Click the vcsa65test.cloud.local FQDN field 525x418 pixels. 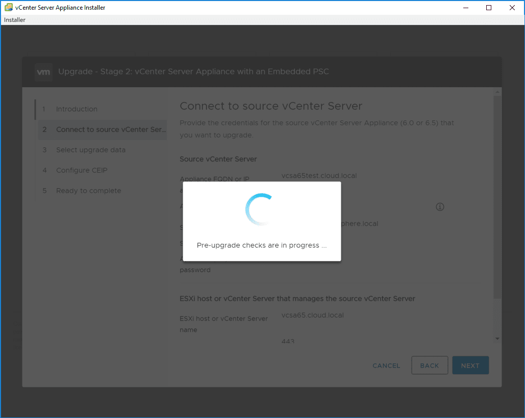point(319,175)
